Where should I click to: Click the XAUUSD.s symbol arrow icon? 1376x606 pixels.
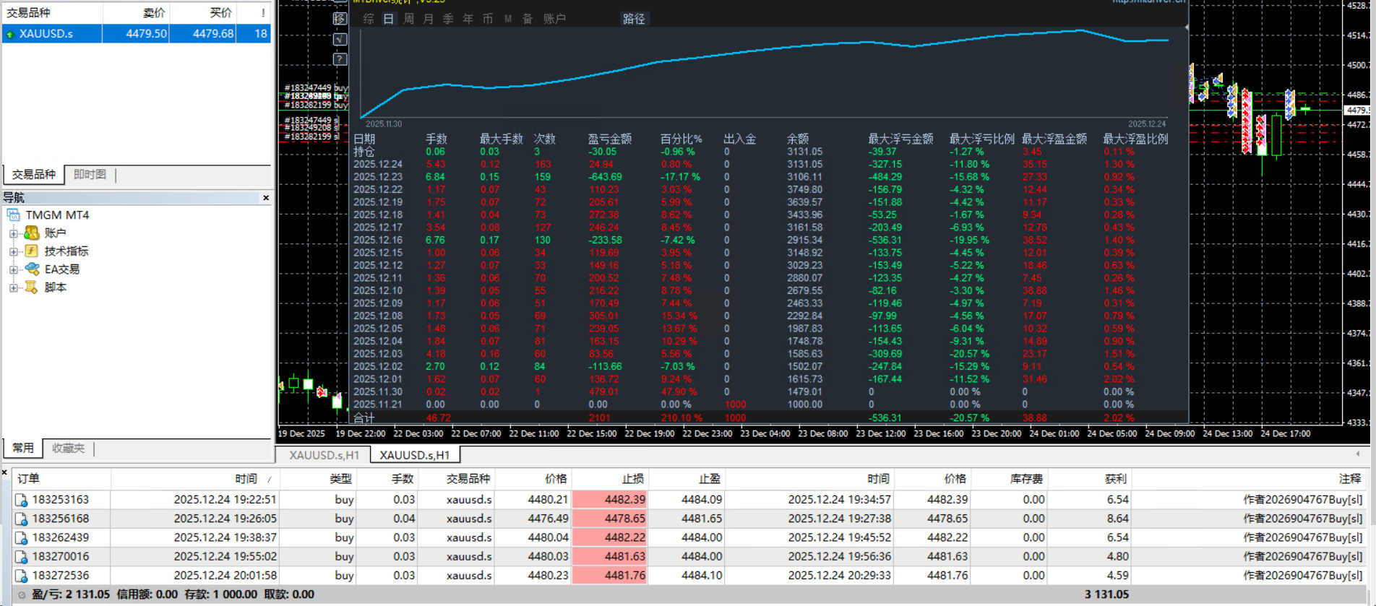(10, 34)
